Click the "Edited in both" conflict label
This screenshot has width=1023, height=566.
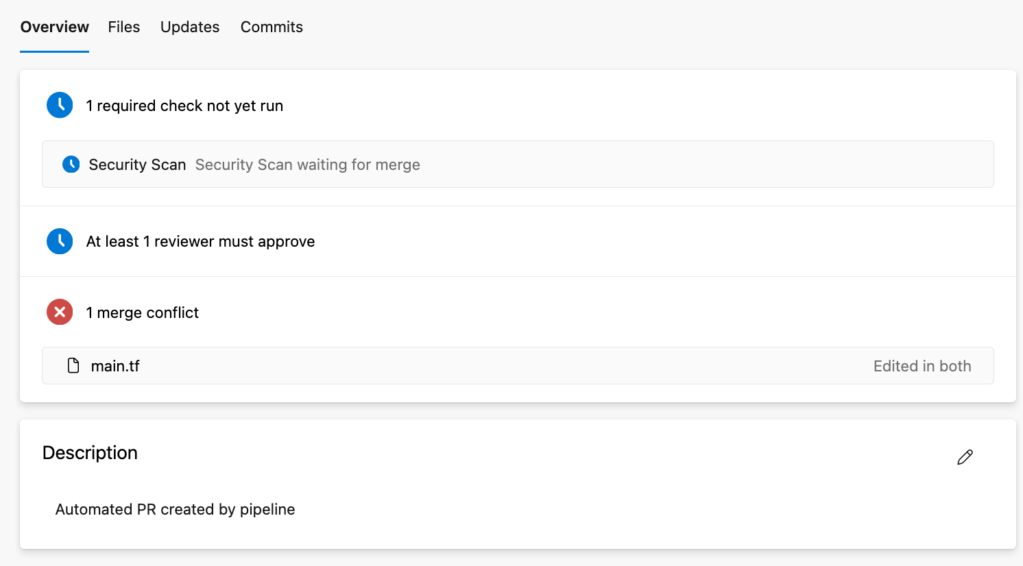pos(922,366)
